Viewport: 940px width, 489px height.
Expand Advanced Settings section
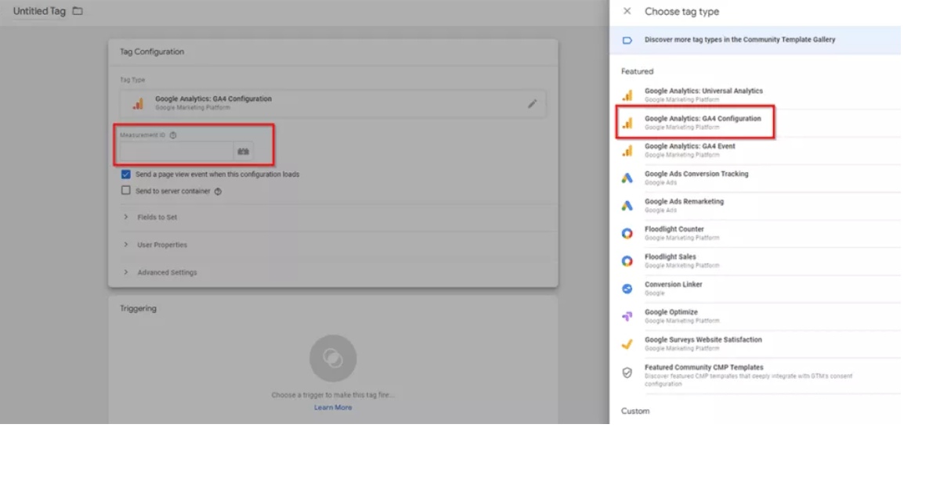click(333, 272)
